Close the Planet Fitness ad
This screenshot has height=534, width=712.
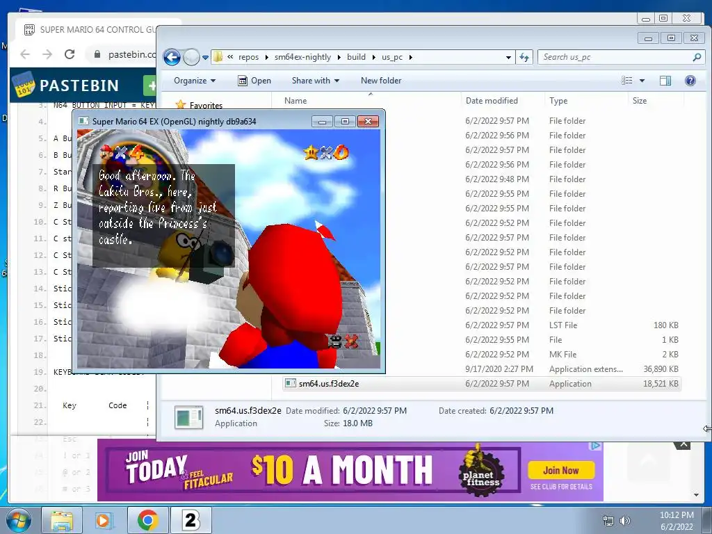683,445
